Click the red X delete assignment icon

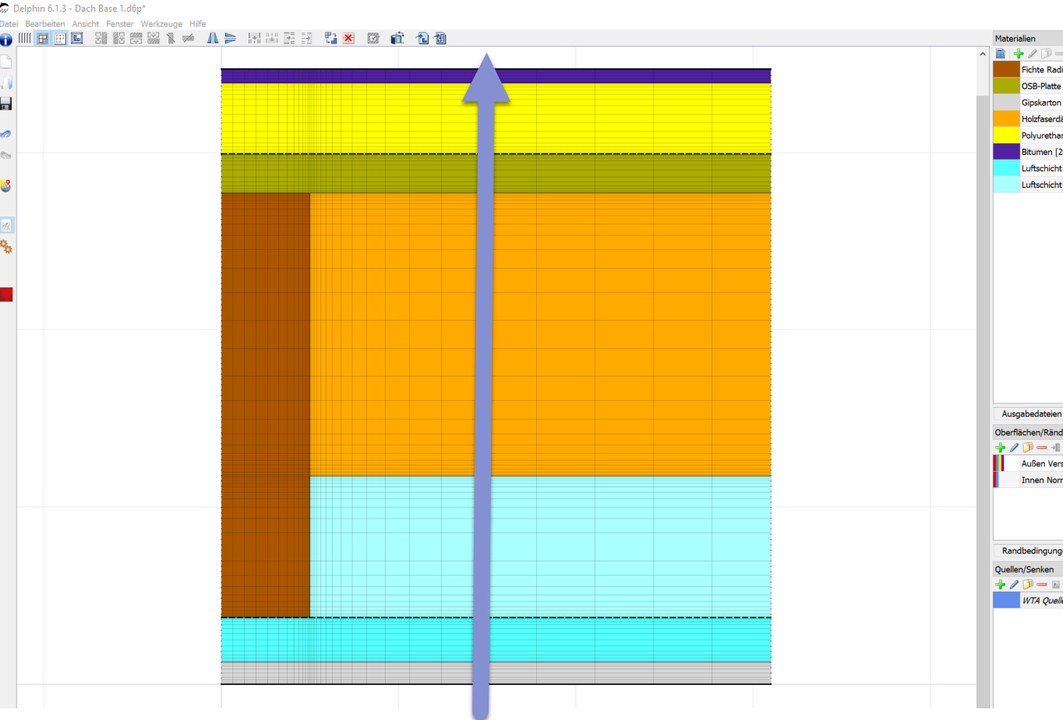coord(348,38)
